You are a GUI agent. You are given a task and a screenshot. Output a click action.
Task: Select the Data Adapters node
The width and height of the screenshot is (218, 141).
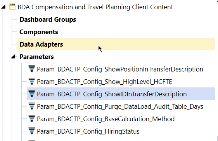coord(41,44)
